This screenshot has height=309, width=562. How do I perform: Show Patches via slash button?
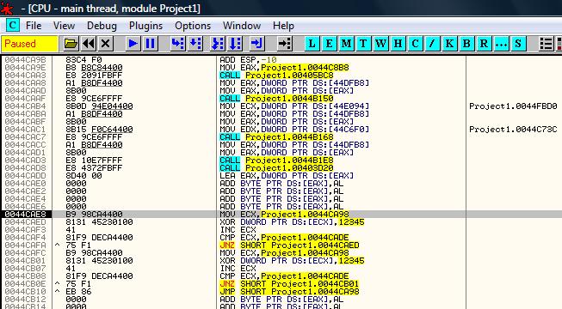point(432,44)
